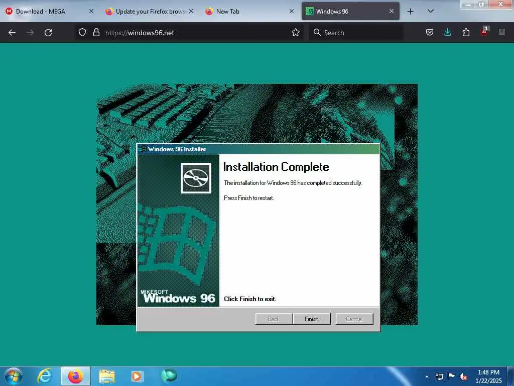
Task: Click the Firefox taskbar button
Action: tap(75, 376)
